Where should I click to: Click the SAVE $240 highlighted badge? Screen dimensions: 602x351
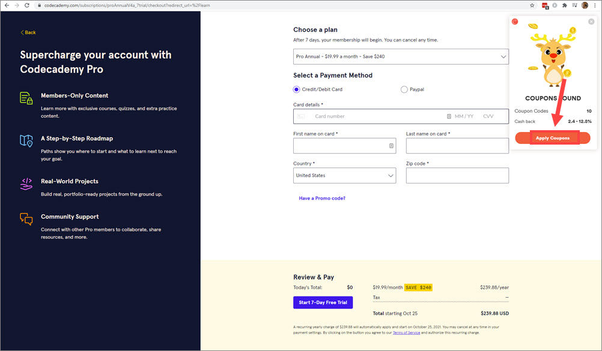point(418,287)
